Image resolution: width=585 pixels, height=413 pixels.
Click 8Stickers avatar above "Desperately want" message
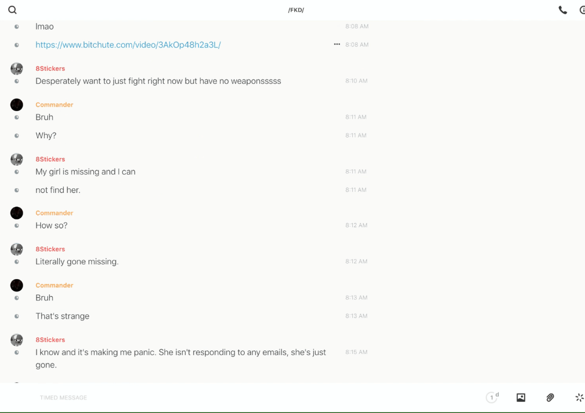17,68
